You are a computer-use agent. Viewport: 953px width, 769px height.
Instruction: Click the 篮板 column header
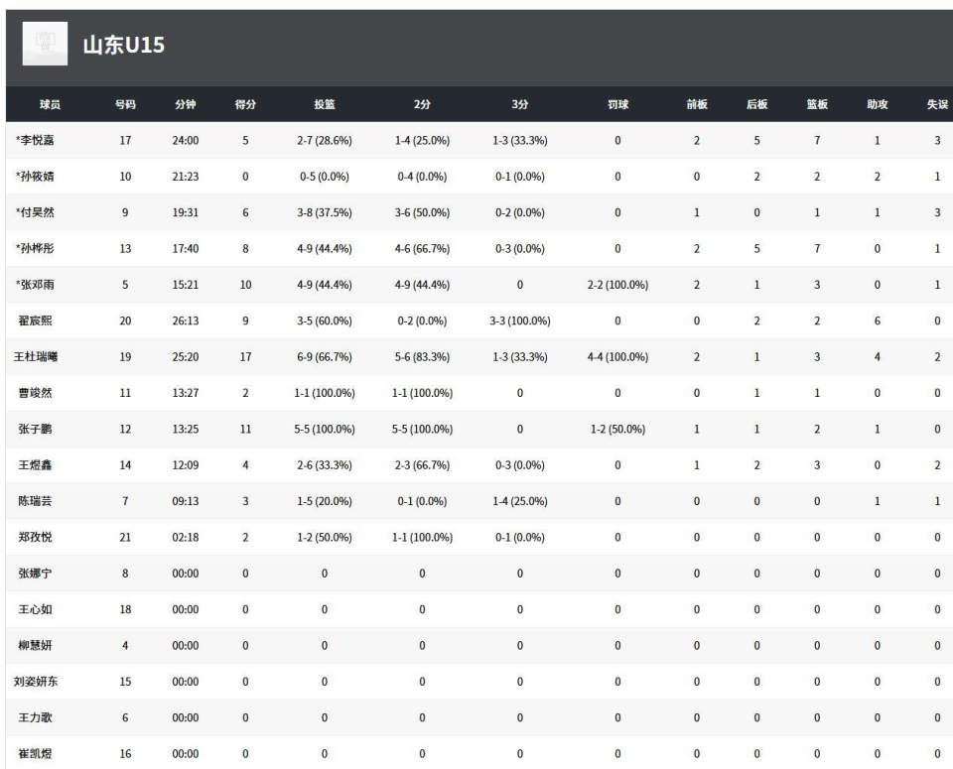coord(817,104)
